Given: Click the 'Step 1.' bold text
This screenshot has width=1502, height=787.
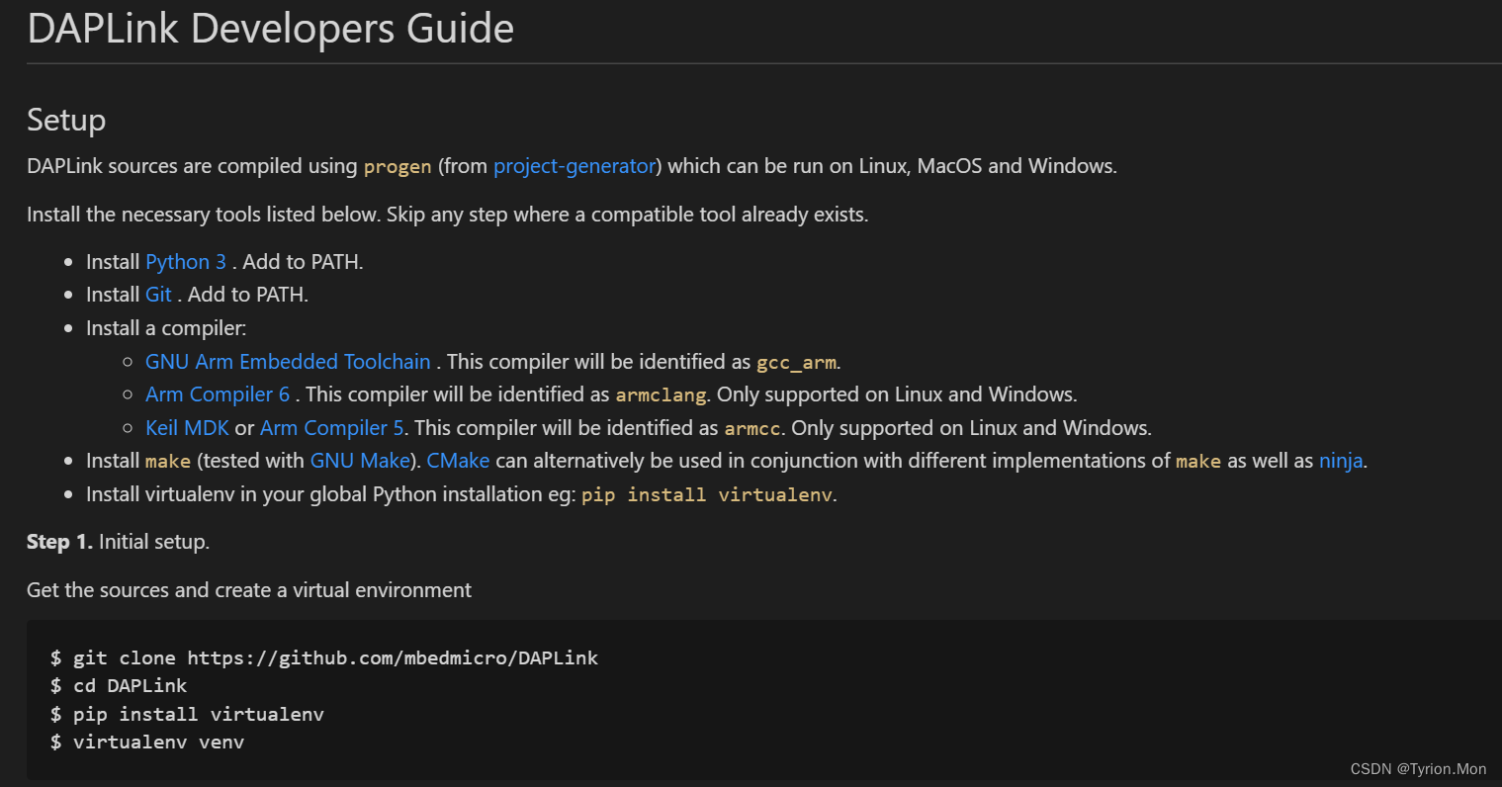Looking at the screenshot, I should tap(59, 542).
